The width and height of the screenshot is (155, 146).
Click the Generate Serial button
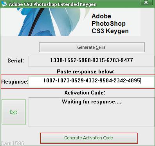click(92, 47)
